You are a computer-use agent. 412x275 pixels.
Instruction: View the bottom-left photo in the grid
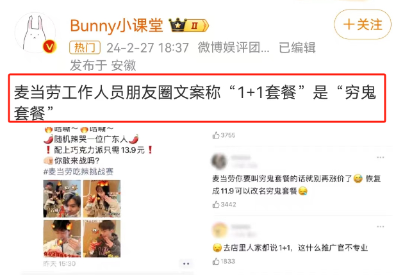click(x=62, y=238)
